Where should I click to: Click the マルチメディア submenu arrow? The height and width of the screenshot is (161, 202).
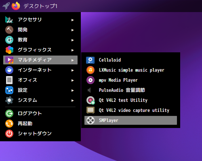pyautogui.click(x=73, y=60)
